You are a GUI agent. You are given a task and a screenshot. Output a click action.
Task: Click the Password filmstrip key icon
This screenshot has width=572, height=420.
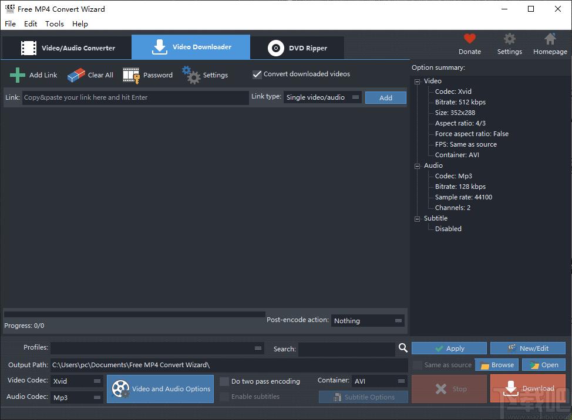click(x=132, y=76)
